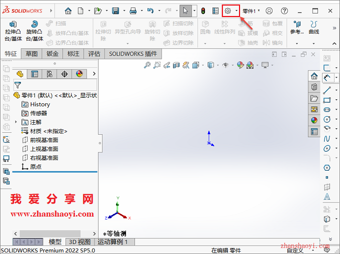This screenshot has width=340, height=254.
Task: Switch to the 钣金 ribbon tab
Action: [52, 54]
